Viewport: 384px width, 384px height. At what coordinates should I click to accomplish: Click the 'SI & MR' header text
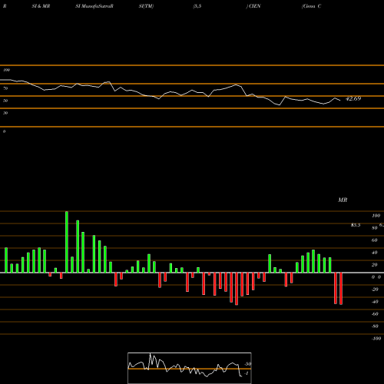tap(41, 6)
